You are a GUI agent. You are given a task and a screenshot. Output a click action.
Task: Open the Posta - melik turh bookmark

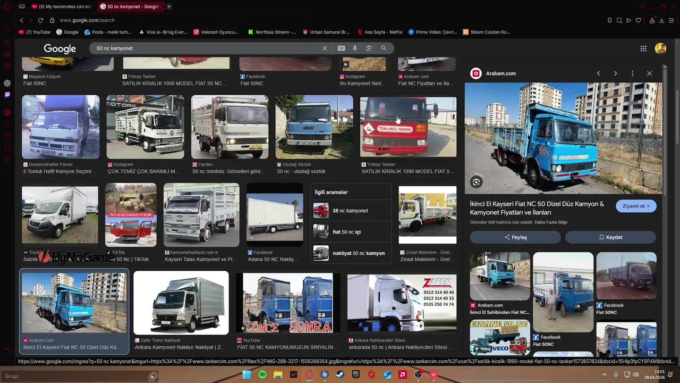tap(108, 32)
